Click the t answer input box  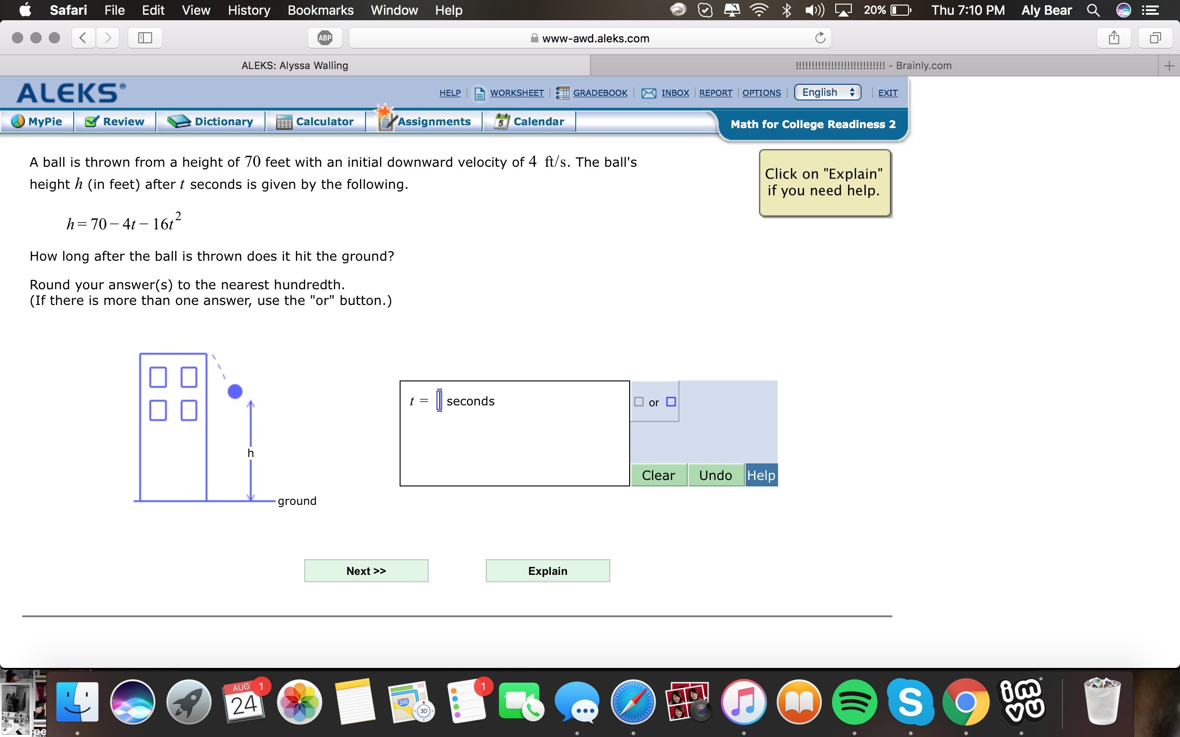pyautogui.click(x=439, y=401)
